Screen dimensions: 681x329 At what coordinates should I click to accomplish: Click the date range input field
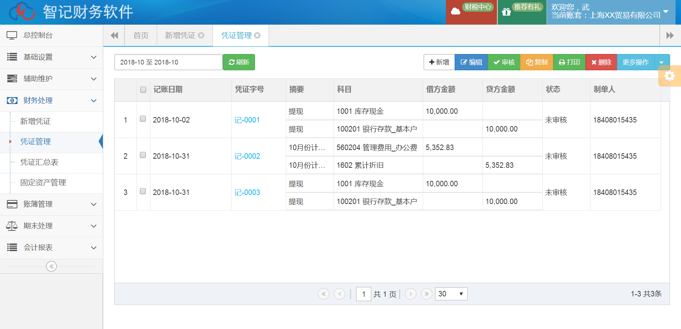[x=168, y=62]
